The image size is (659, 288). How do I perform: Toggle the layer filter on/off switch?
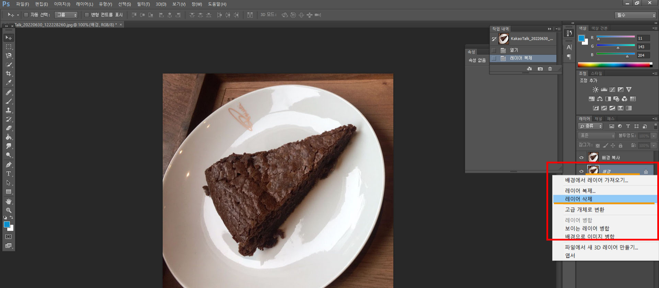pyautogui.click(x=656, y=126)
